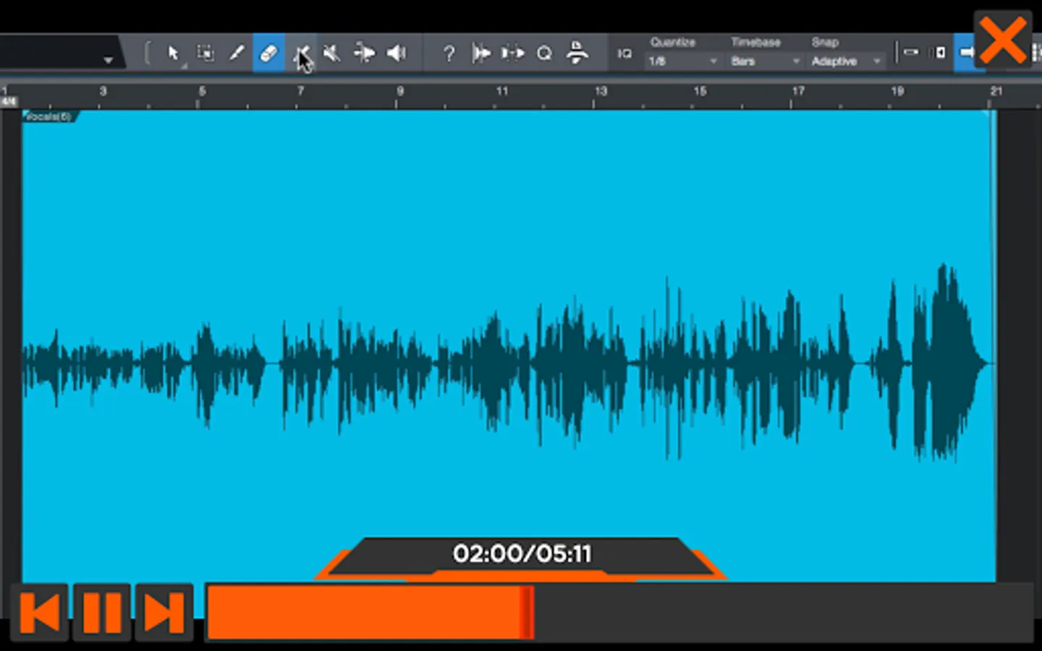Click the icon right of the question mark
The width and height of the screenshot is (1042, 651).
480,53
